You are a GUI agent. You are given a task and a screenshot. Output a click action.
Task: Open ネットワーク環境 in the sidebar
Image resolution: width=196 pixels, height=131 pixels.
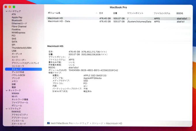pos(20,99)
